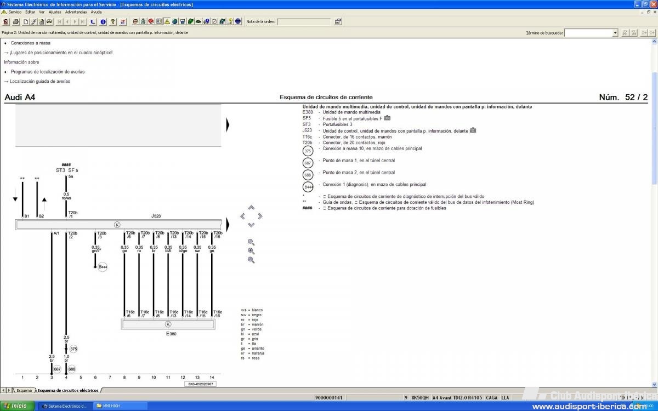Viewport: 658px width, 411px height.
Task: Switch to the Esquema tab
Action: [x=24, y=390]
